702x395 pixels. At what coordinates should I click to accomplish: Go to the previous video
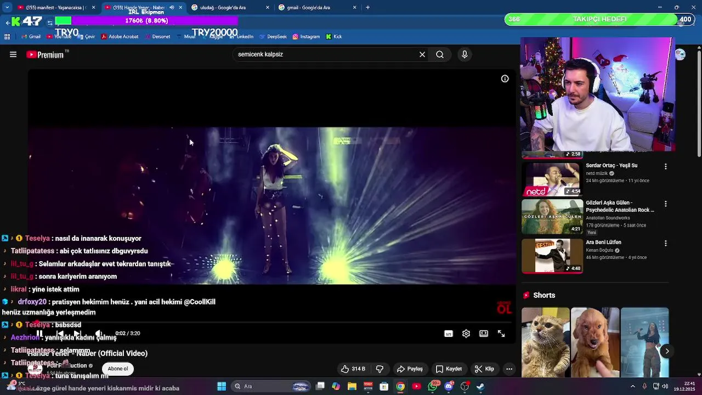[x=60, y=334]
